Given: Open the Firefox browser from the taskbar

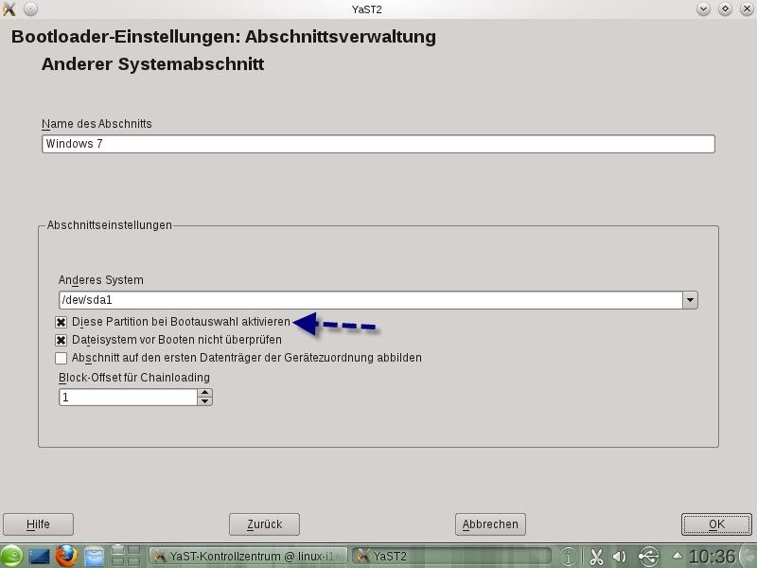Looking at the screenshot, I should point(64,556).
